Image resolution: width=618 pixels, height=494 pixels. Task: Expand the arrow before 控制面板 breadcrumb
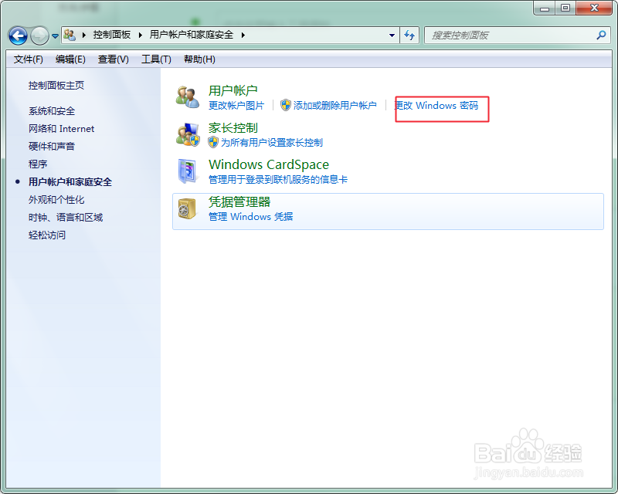click(84, 35)
